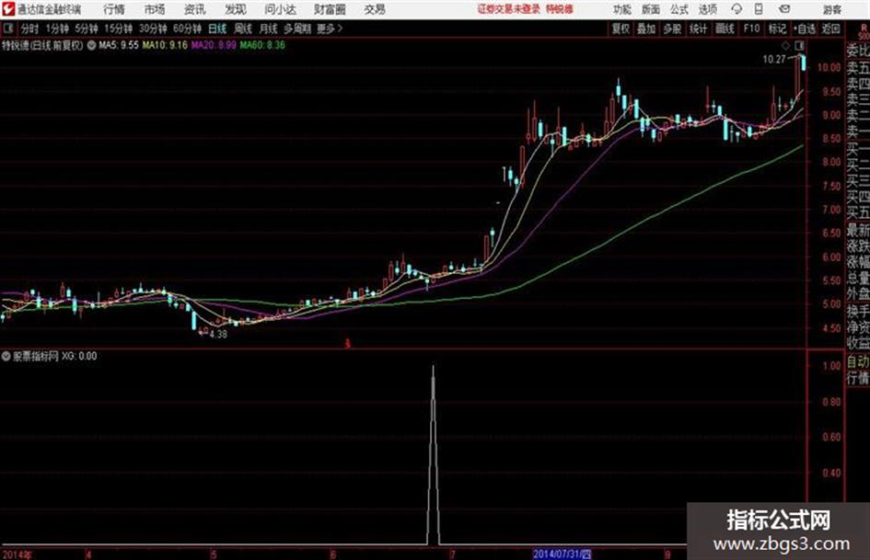Image resolution: width=870 pixels, height=560 pixels.
Task: Open the 发现 menu
Action: [x=236, y=9]
